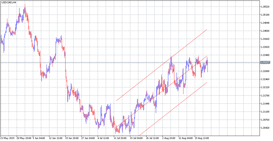Click the 1.31100 price axis label

265,112
